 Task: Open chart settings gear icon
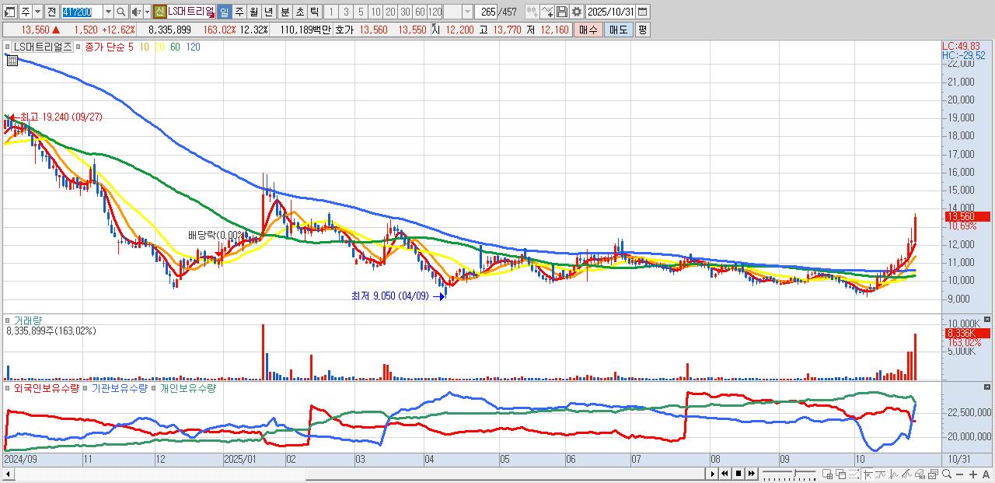point(577,12)
